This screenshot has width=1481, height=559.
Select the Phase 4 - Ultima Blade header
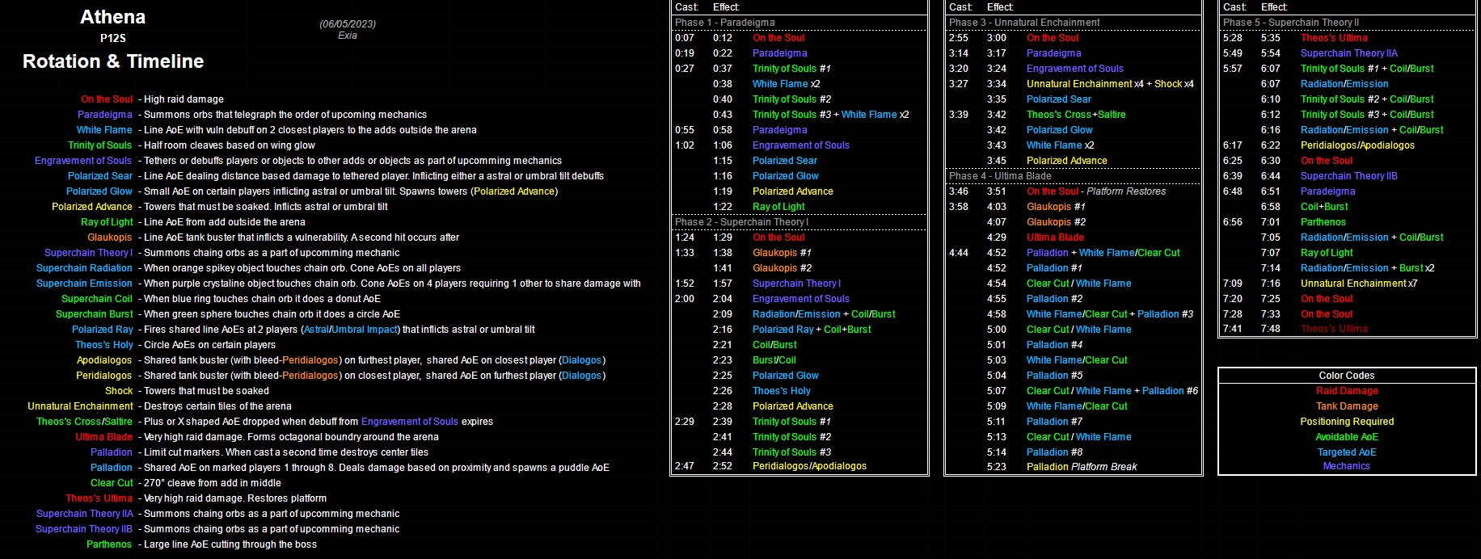point(1000,176)
